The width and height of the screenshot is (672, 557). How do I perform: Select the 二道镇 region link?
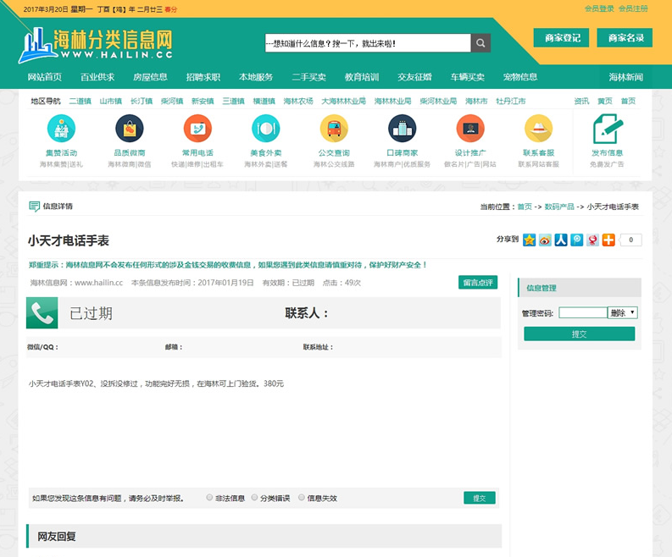(81, 101)
